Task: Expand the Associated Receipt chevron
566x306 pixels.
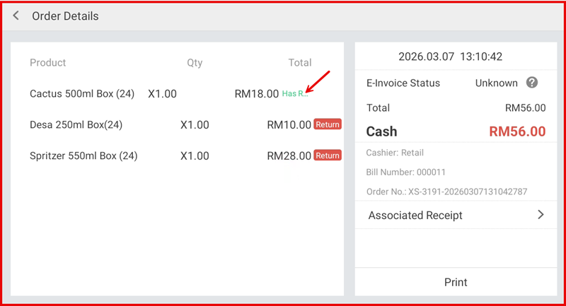Action: tap(541, 215)
